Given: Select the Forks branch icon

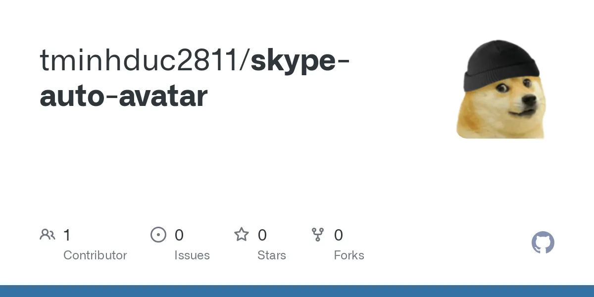Looking at the screenshot, I should [x=318, y=235].
